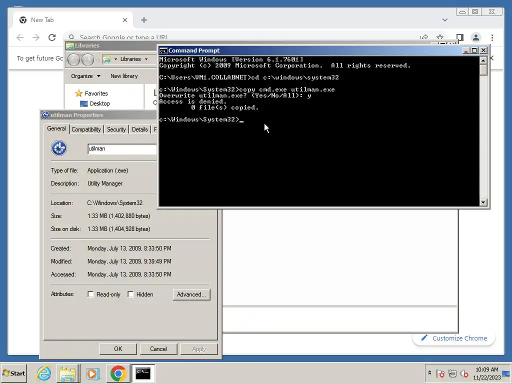
Task: Open a new Chrome tab with plus icon
Action: click(x=144, y=20)
